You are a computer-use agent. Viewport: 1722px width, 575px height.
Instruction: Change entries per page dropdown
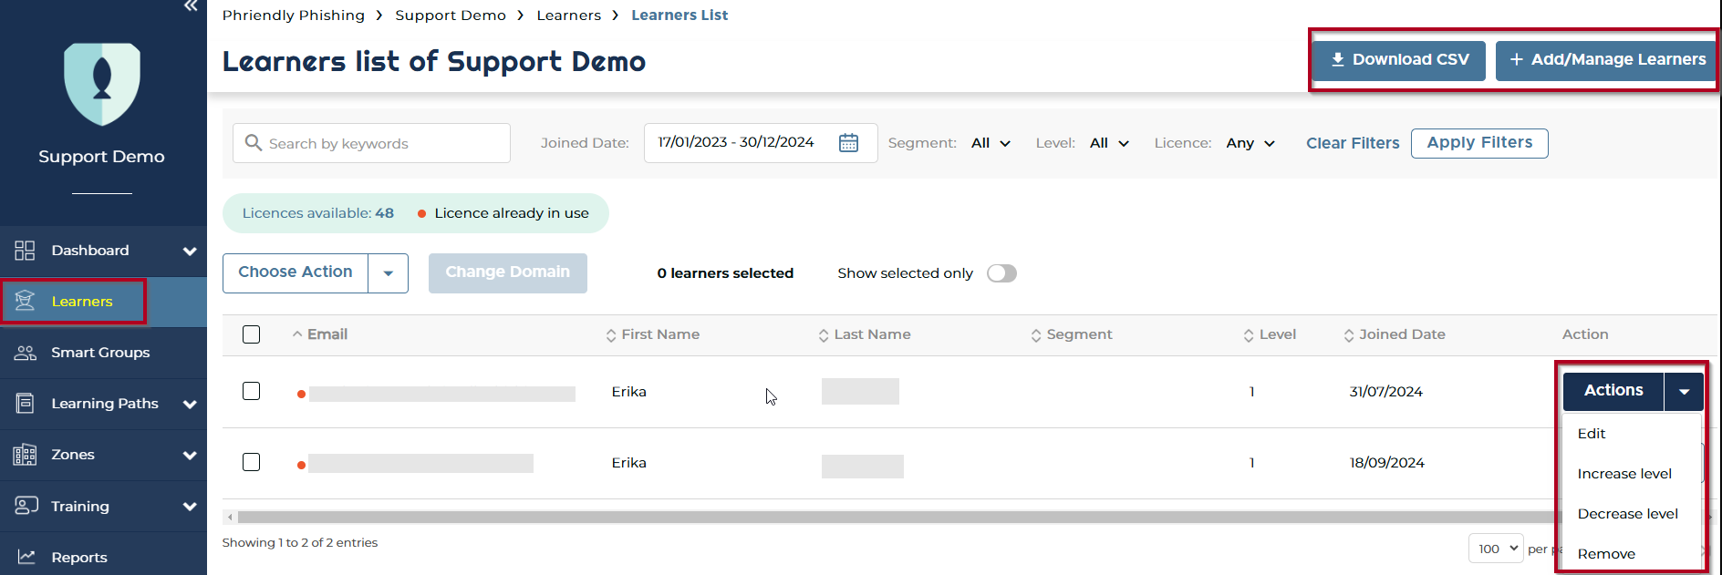pyautogui.click(x=1496, y=549)
